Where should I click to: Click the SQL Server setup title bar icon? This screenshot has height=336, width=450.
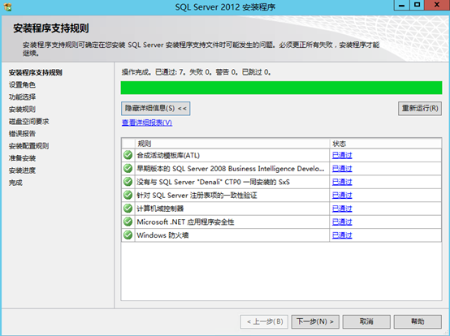(x=8, y=6)
